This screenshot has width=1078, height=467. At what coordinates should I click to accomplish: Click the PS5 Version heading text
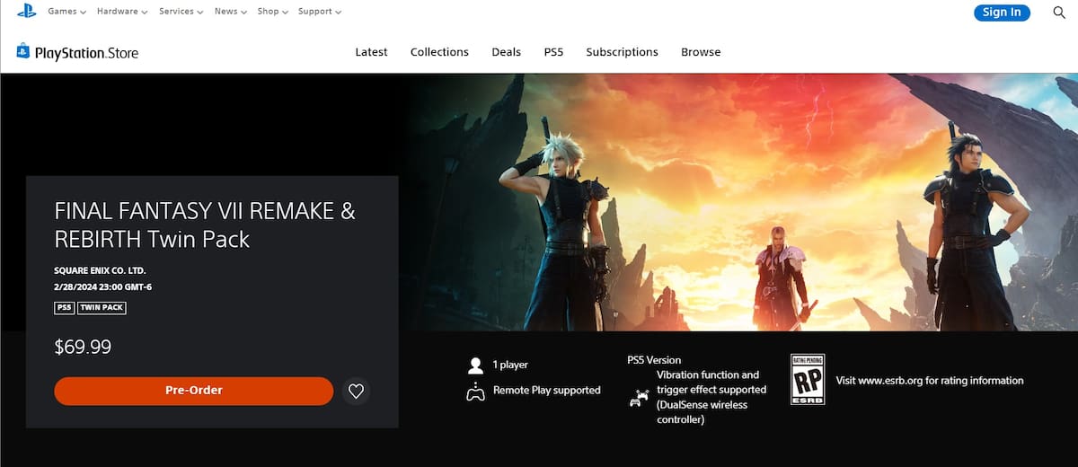coord(654,360)
